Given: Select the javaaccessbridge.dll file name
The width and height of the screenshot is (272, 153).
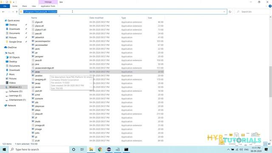Looking at the screenshot, I should point(44,68).
